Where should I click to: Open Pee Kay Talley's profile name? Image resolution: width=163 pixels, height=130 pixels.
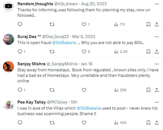[x=31, y=102]
